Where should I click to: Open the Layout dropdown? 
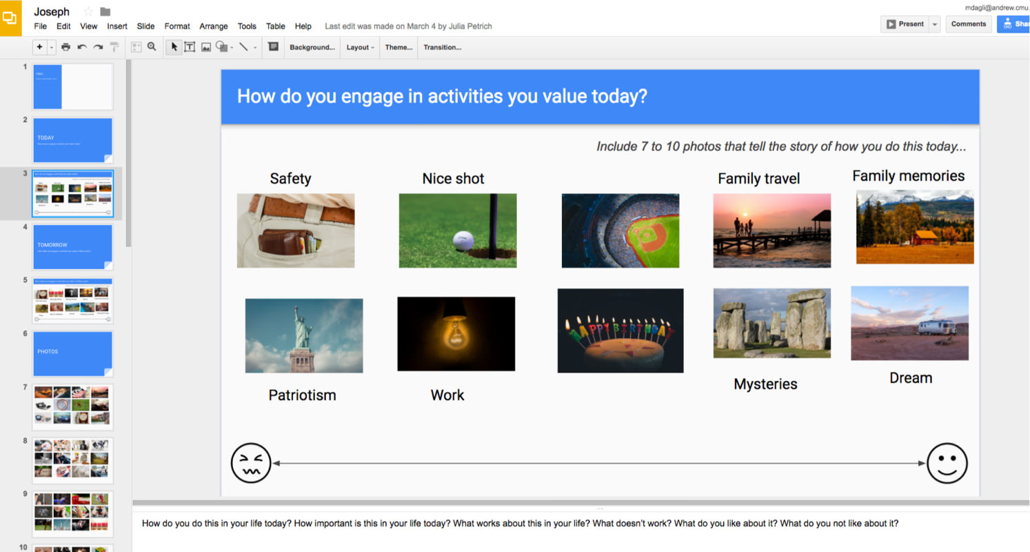pos(361,48)
